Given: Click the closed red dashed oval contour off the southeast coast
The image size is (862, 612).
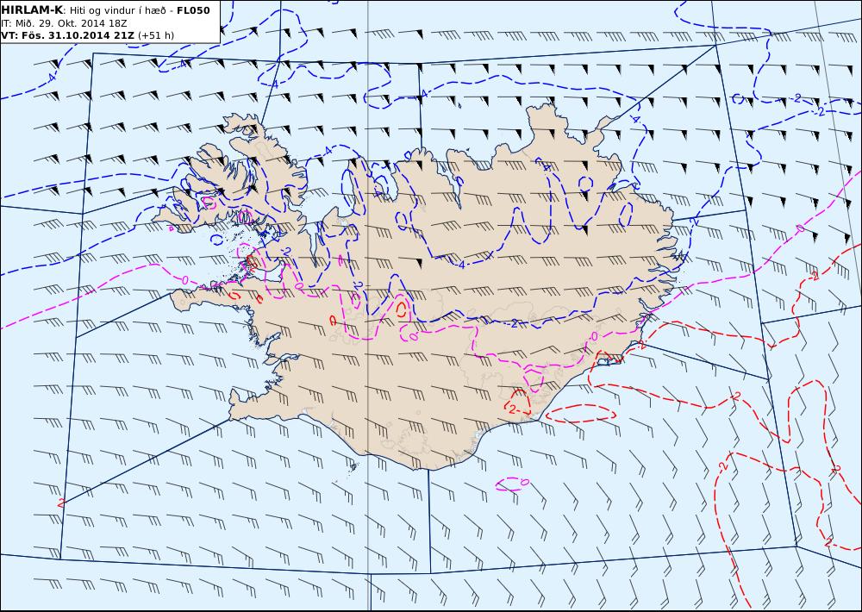Looking at the screenshot, I should [x=581, y=413].
